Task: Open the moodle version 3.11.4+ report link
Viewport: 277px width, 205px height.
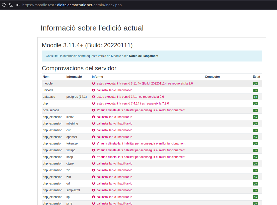Action: (145, 83)
